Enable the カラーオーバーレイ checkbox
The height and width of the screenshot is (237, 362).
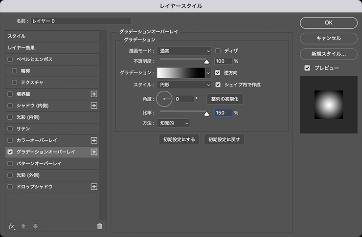(x=10, y=140)
